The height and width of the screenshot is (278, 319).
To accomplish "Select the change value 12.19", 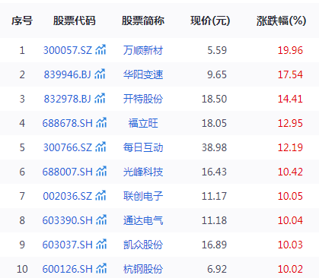I will point(290,147).
